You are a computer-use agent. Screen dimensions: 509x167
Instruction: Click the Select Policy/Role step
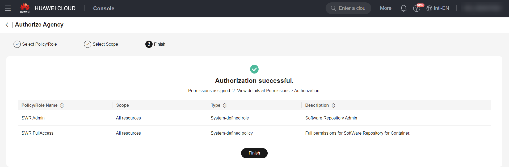[x=39, y=44]
